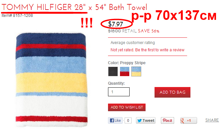222x137 pixels.
Task: Click the striped towel product image
Action: (51, 80)
